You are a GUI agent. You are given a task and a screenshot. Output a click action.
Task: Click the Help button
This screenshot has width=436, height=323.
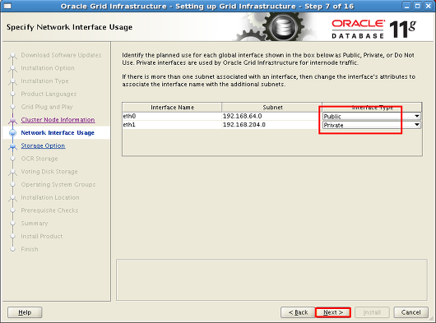(x=25, y=312)
